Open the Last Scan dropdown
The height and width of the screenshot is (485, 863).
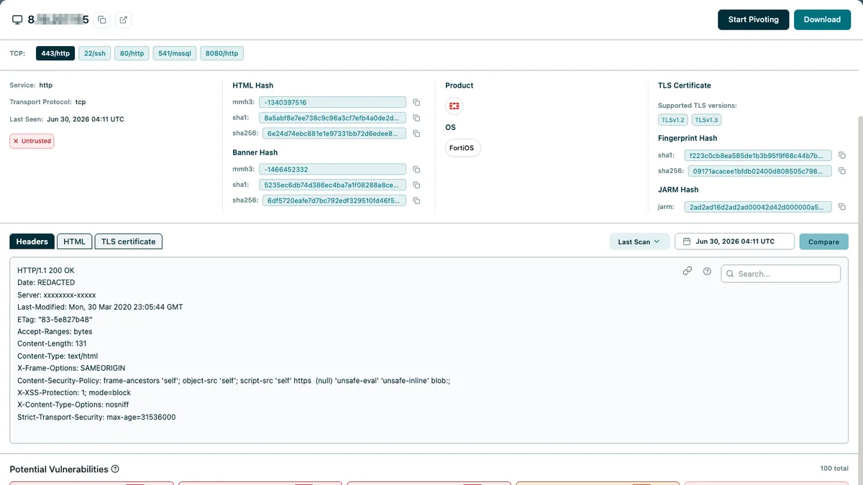639,241
